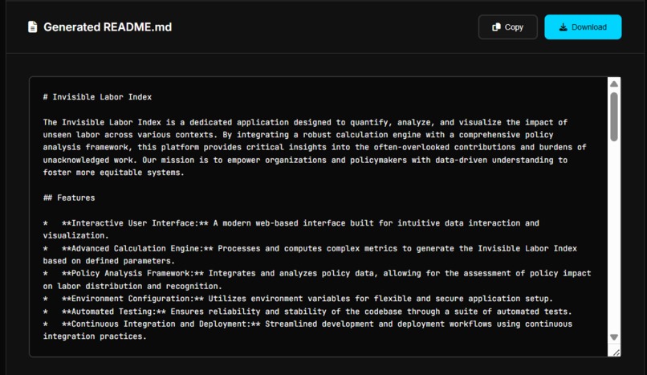Click the 'Interactive User Interface' bullet text
The image size is (647, 375).
coord(136,223)
